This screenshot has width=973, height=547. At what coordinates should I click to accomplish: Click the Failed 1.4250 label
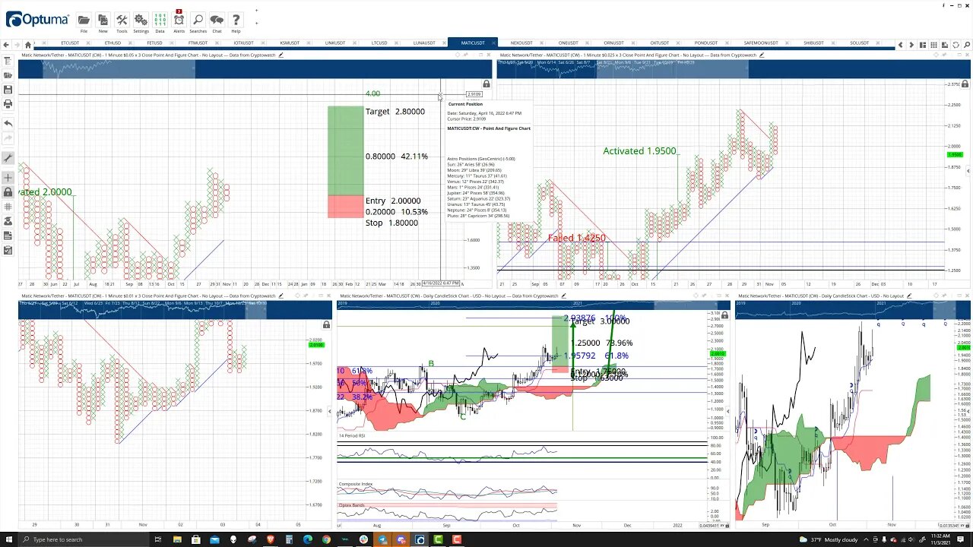[x=577, y=238]
